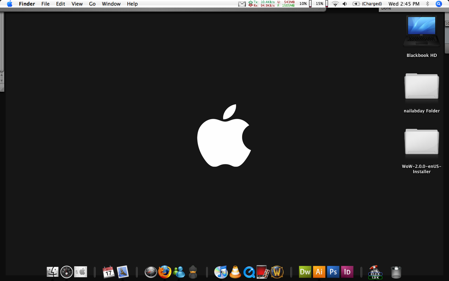Click the 15% usage meter

[322, 4]
